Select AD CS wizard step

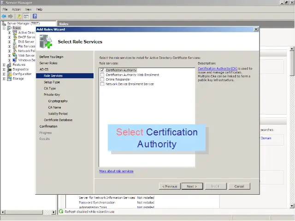pos(44,70)
